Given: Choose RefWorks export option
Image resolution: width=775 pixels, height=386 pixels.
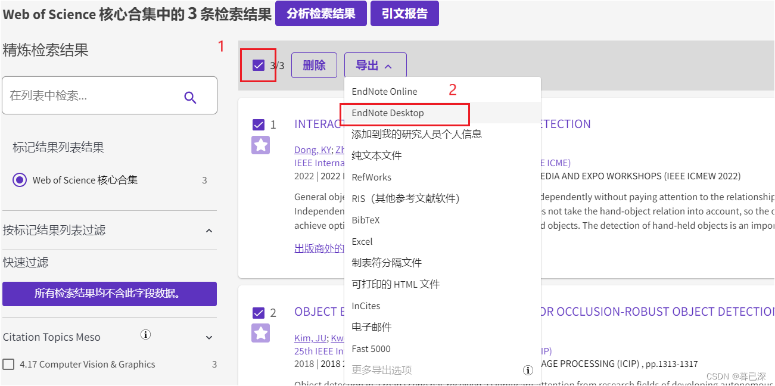Looking at the screenshot, I should click(x=443, y=177).
